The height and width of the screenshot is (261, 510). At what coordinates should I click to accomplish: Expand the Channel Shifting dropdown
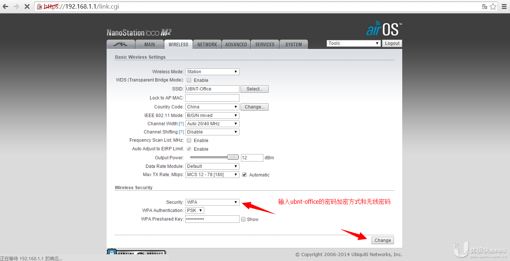[212, 132]
